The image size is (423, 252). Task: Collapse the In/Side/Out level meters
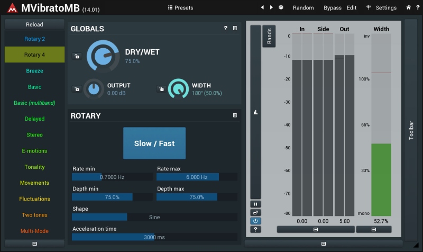pos(316,229)
